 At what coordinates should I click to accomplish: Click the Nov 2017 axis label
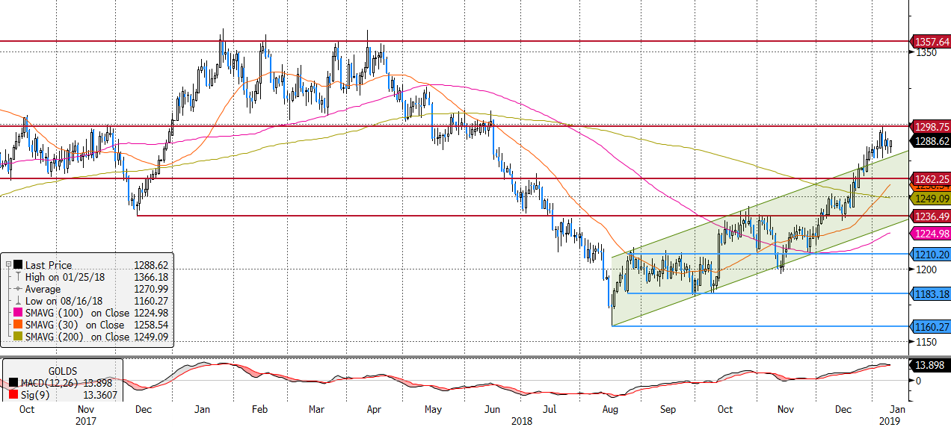[x=86, y=410]
